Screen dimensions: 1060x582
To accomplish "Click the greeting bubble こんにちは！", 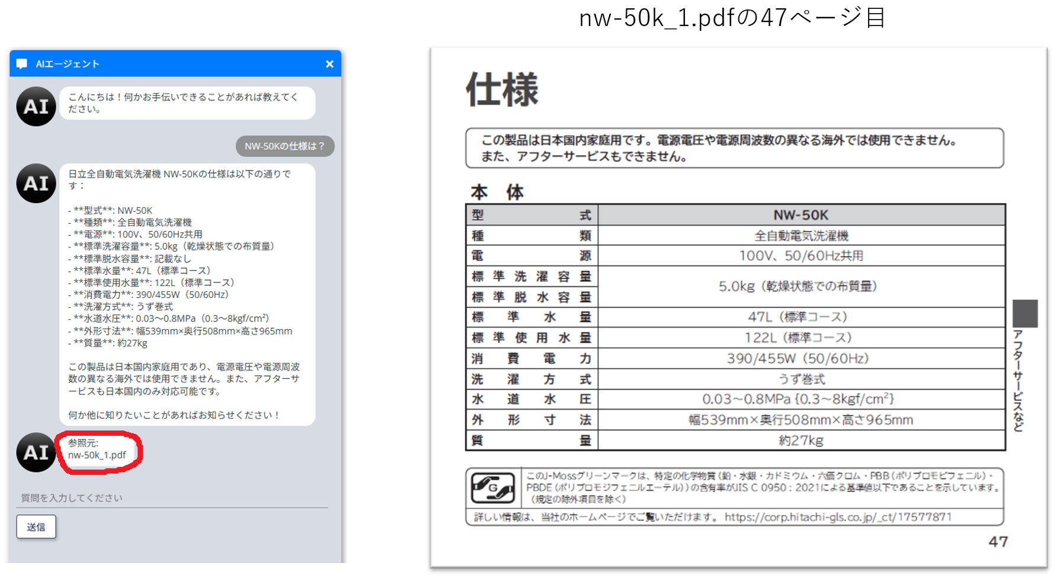I will (x=187, y=103).
